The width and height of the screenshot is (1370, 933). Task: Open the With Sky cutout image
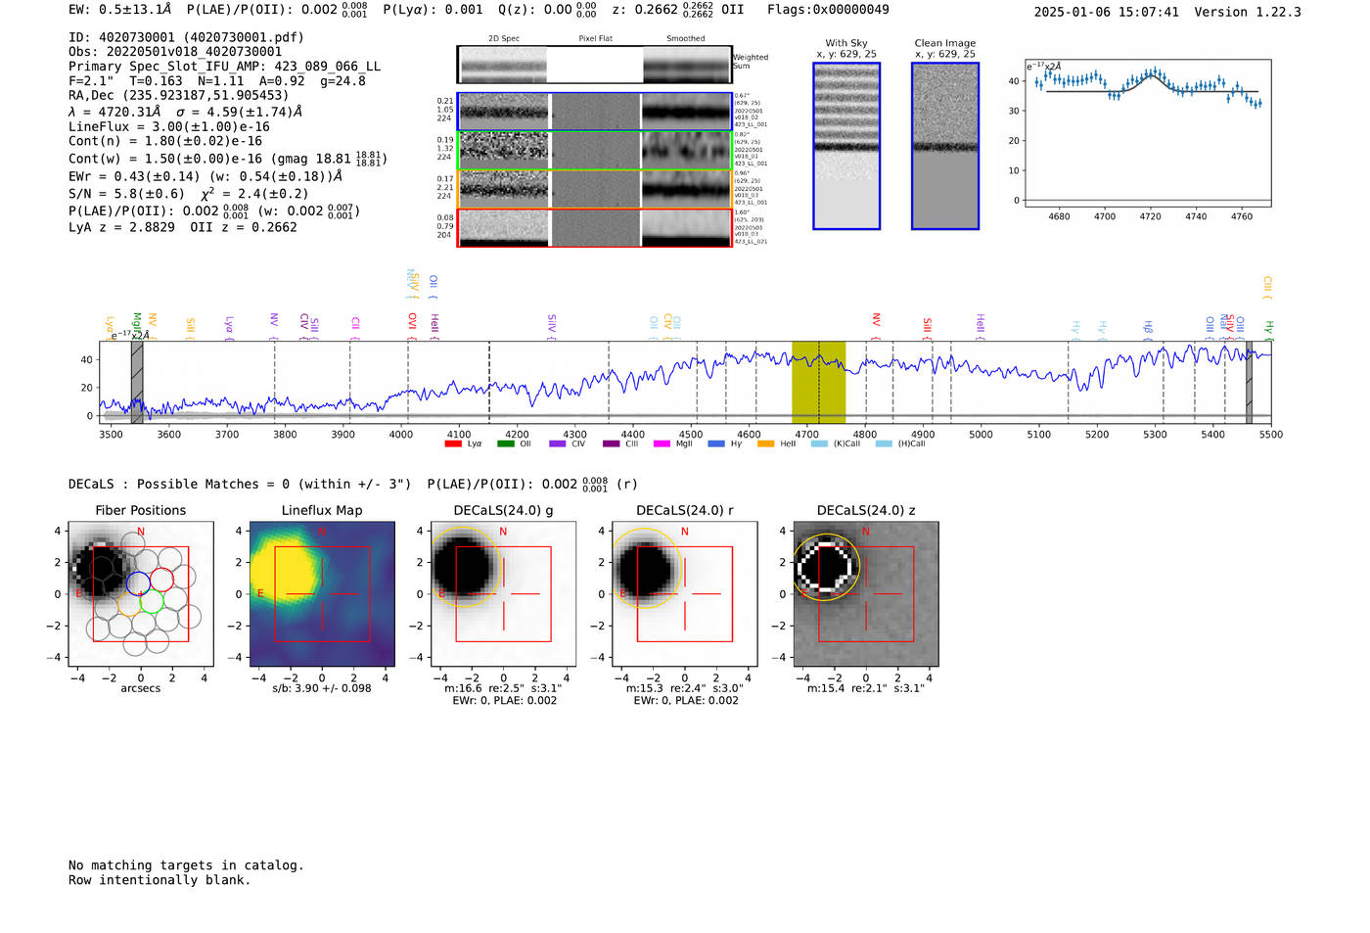(x=846, y=146)
